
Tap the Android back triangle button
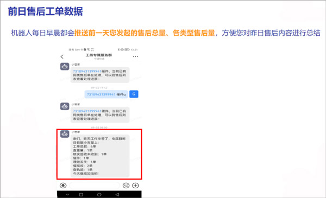(x=117, y=195)
